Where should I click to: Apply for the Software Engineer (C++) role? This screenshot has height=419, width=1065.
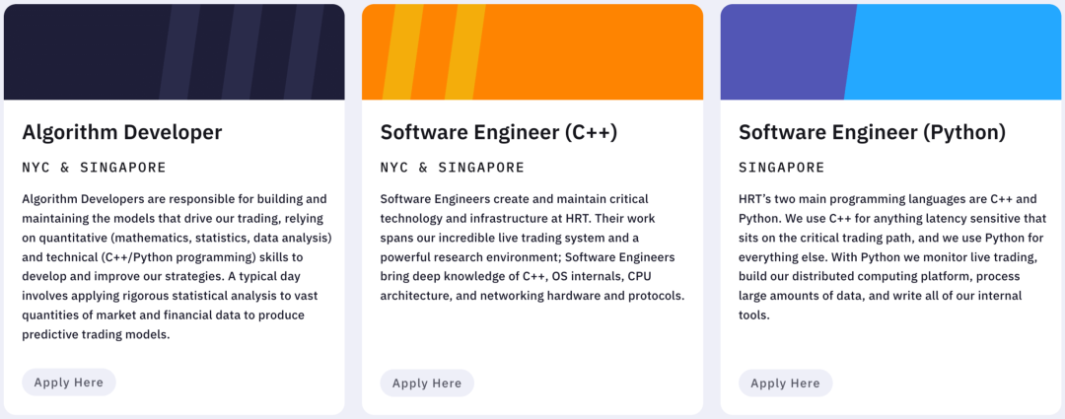pos(427,383)
